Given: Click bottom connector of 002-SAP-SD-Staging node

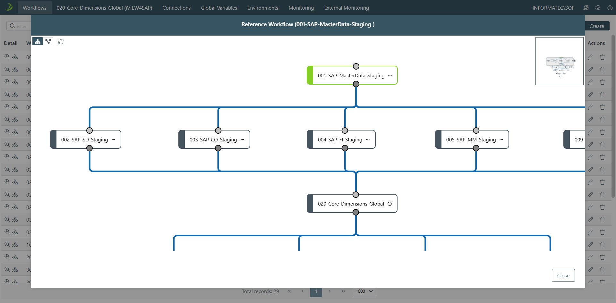Looking at the screenshot, I should pos(90,148).
